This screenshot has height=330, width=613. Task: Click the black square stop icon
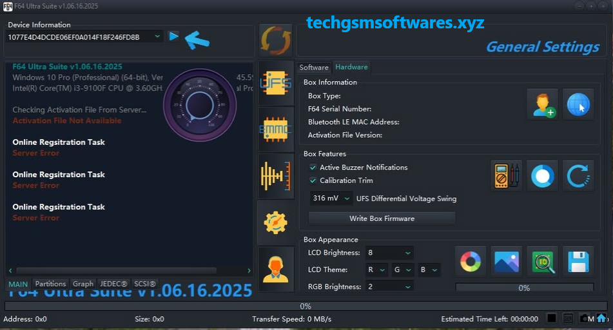point(552,318)
